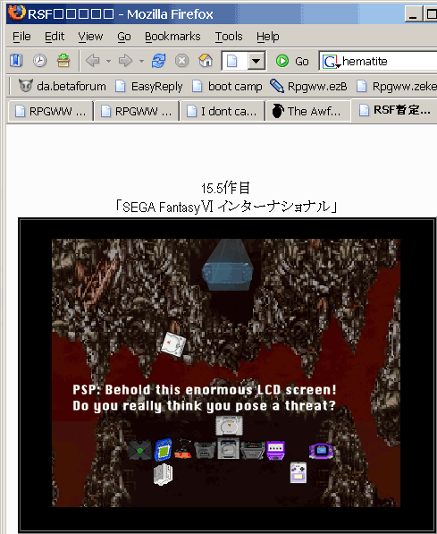The image size is (437, 534).
Task: Open the Tools menu
Action: (x=229, y=36)
